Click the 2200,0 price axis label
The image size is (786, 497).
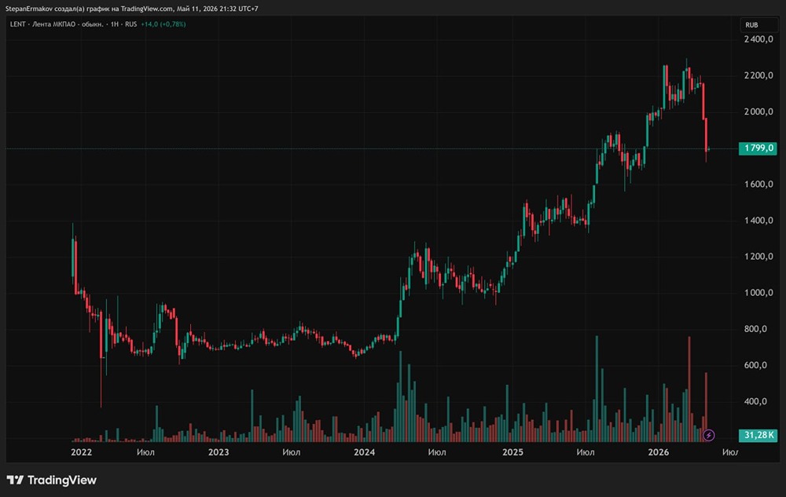(758, 75)
